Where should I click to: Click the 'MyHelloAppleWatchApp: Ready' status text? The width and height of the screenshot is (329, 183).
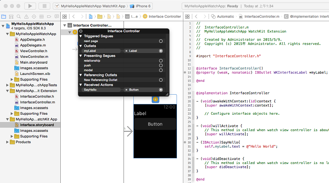[211, 6]
